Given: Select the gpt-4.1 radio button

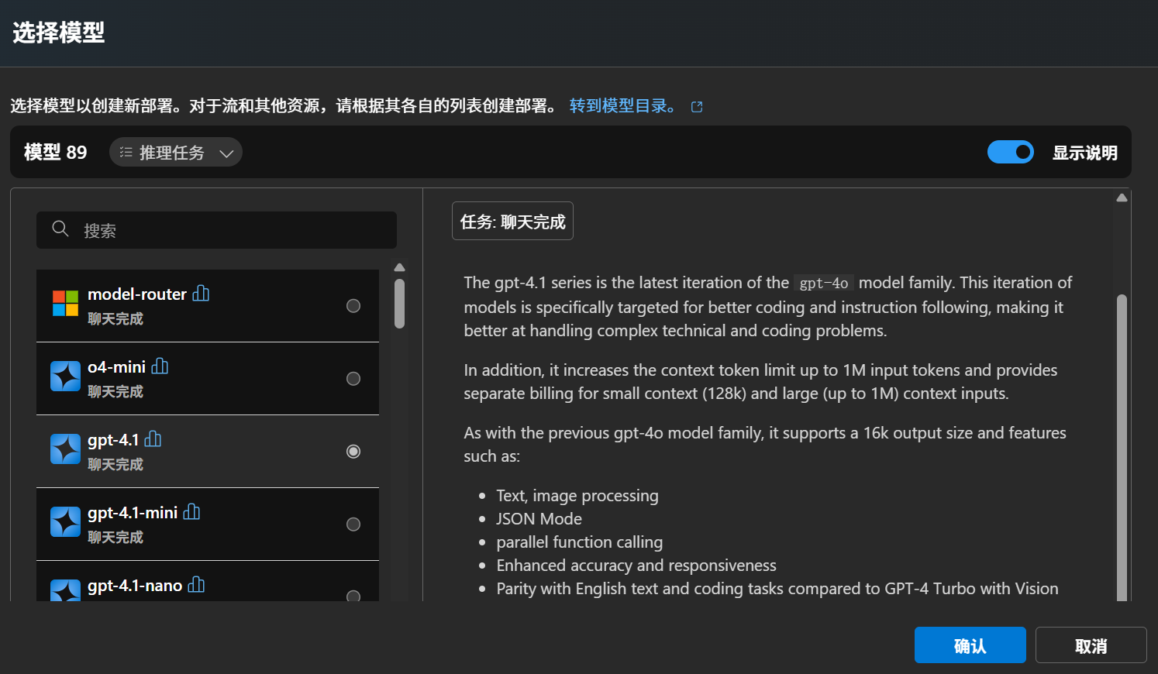Looking at the screenshot, I should (353, 452).
